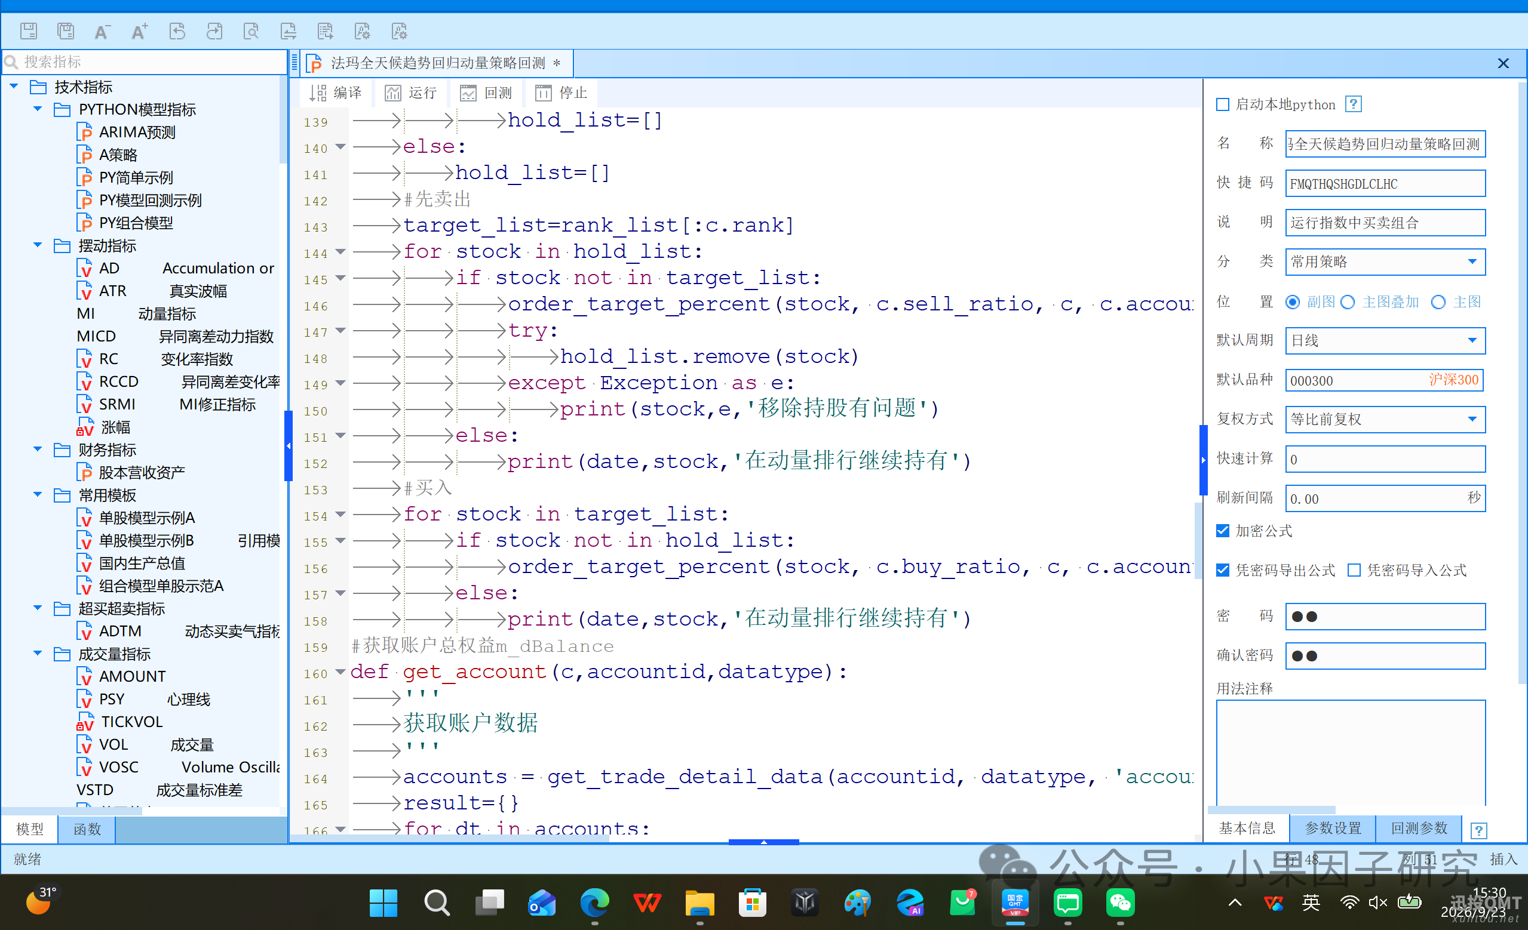1528x930 pixels.
Task: Open File Explorer from taskbar
Action: [699, 903]
